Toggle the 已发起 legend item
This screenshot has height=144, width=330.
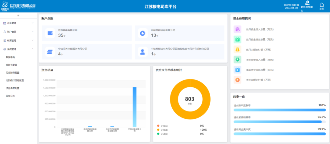pyautogui.click(x=164, y=126)
